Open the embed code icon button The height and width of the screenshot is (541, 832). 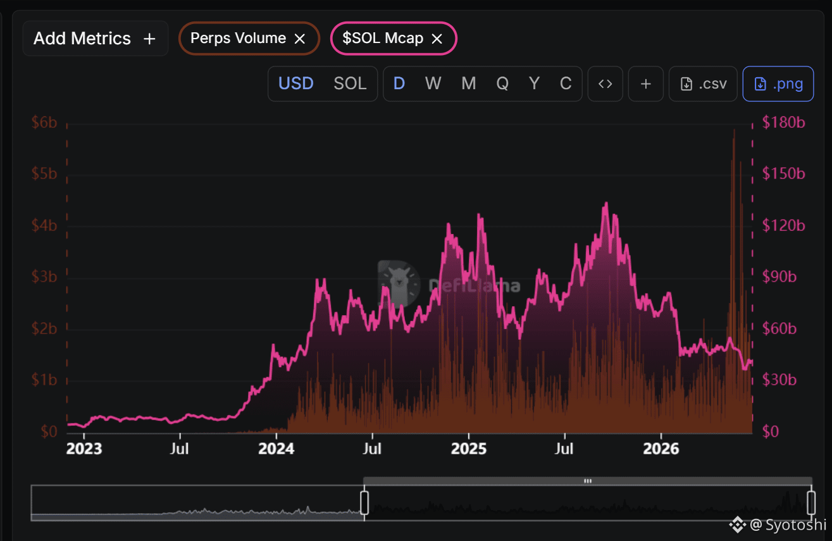tap(605, 84)
